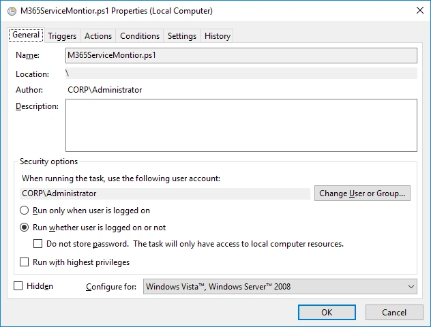Go to the Actions tab
The width and height of the screenshot is (431, 327).
(98, 36)
